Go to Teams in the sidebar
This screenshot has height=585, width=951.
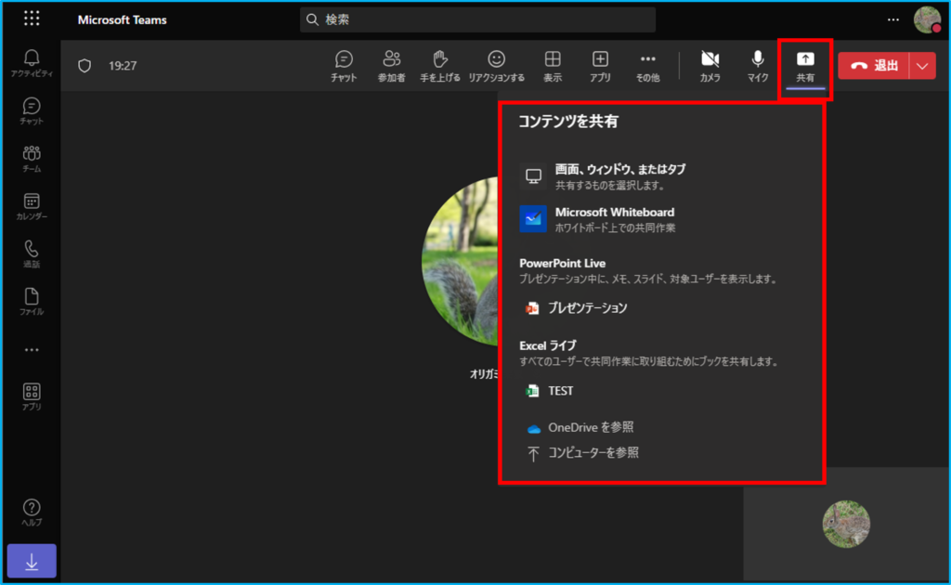click(32, 158)
